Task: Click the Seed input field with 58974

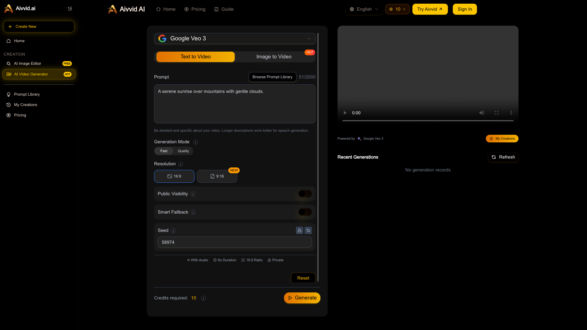Action: click(x=235, y=242)
